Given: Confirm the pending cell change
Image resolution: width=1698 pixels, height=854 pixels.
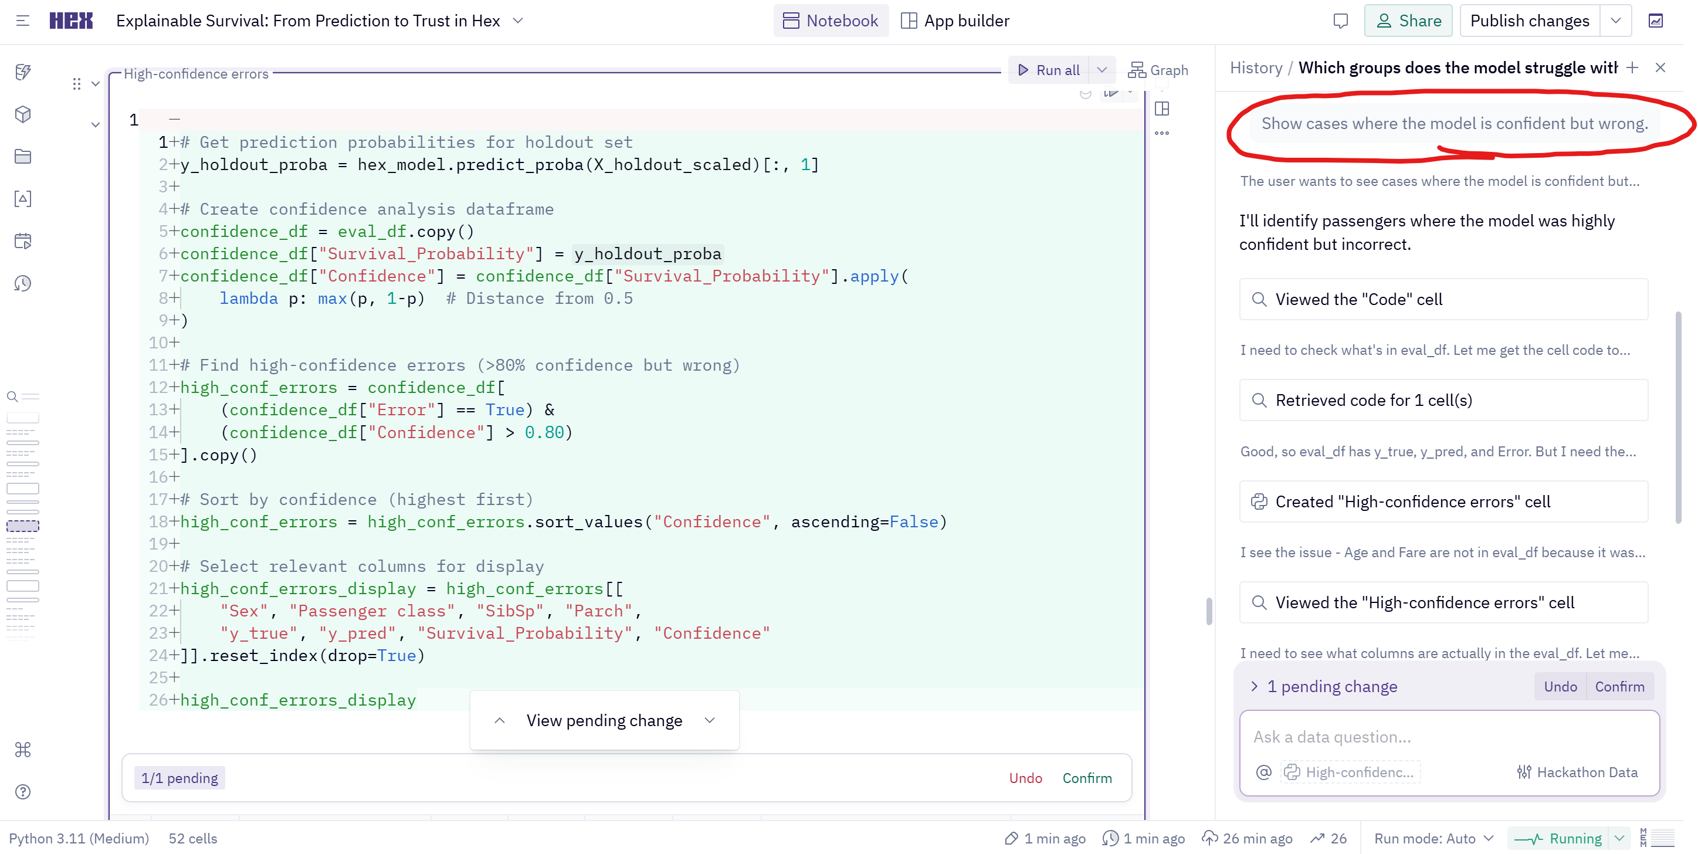Looking at the screenshot, I should [1086, 778].
